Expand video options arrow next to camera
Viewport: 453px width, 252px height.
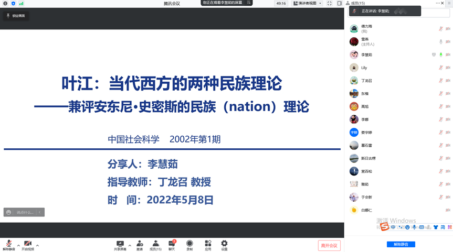37,245
